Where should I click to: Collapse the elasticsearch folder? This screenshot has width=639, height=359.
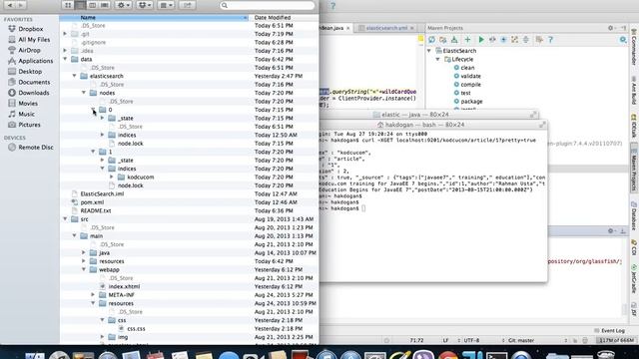75,76
